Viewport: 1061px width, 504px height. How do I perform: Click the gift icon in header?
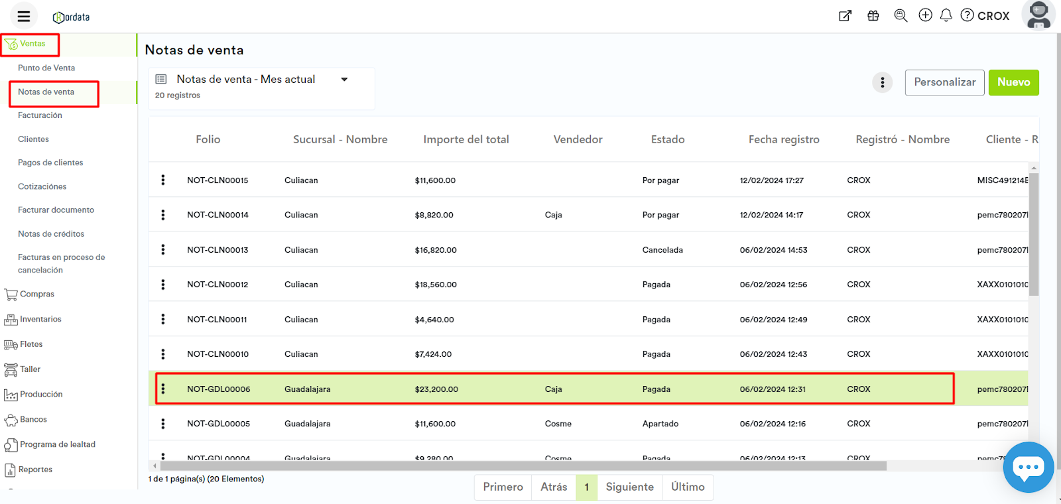tap(873, 16)
